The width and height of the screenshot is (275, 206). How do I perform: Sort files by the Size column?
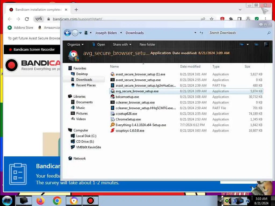[x=247, y=67]
